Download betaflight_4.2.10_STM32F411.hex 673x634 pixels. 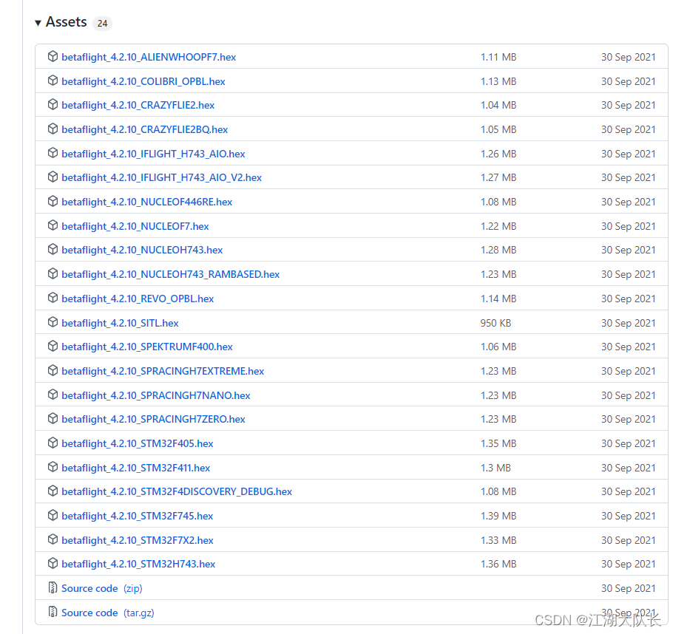[135, 468]
